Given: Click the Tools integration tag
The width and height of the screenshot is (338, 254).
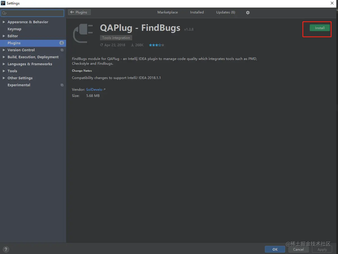Looking at the screenshot, I should (116, 38).
